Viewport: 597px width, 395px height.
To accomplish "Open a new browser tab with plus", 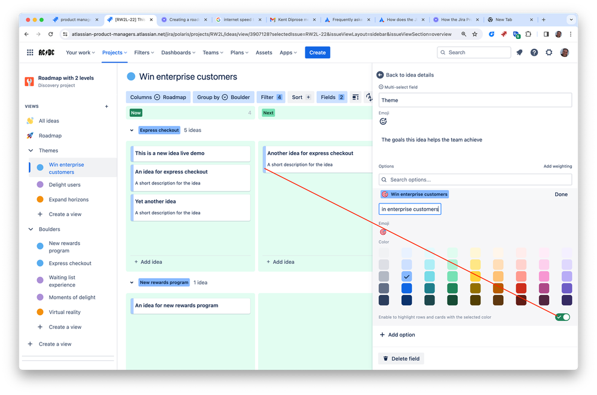I will 544,19.
